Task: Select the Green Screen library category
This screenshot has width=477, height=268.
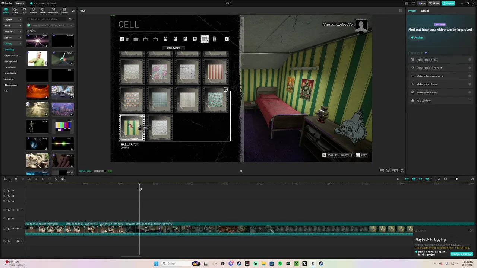Action: 11,55
